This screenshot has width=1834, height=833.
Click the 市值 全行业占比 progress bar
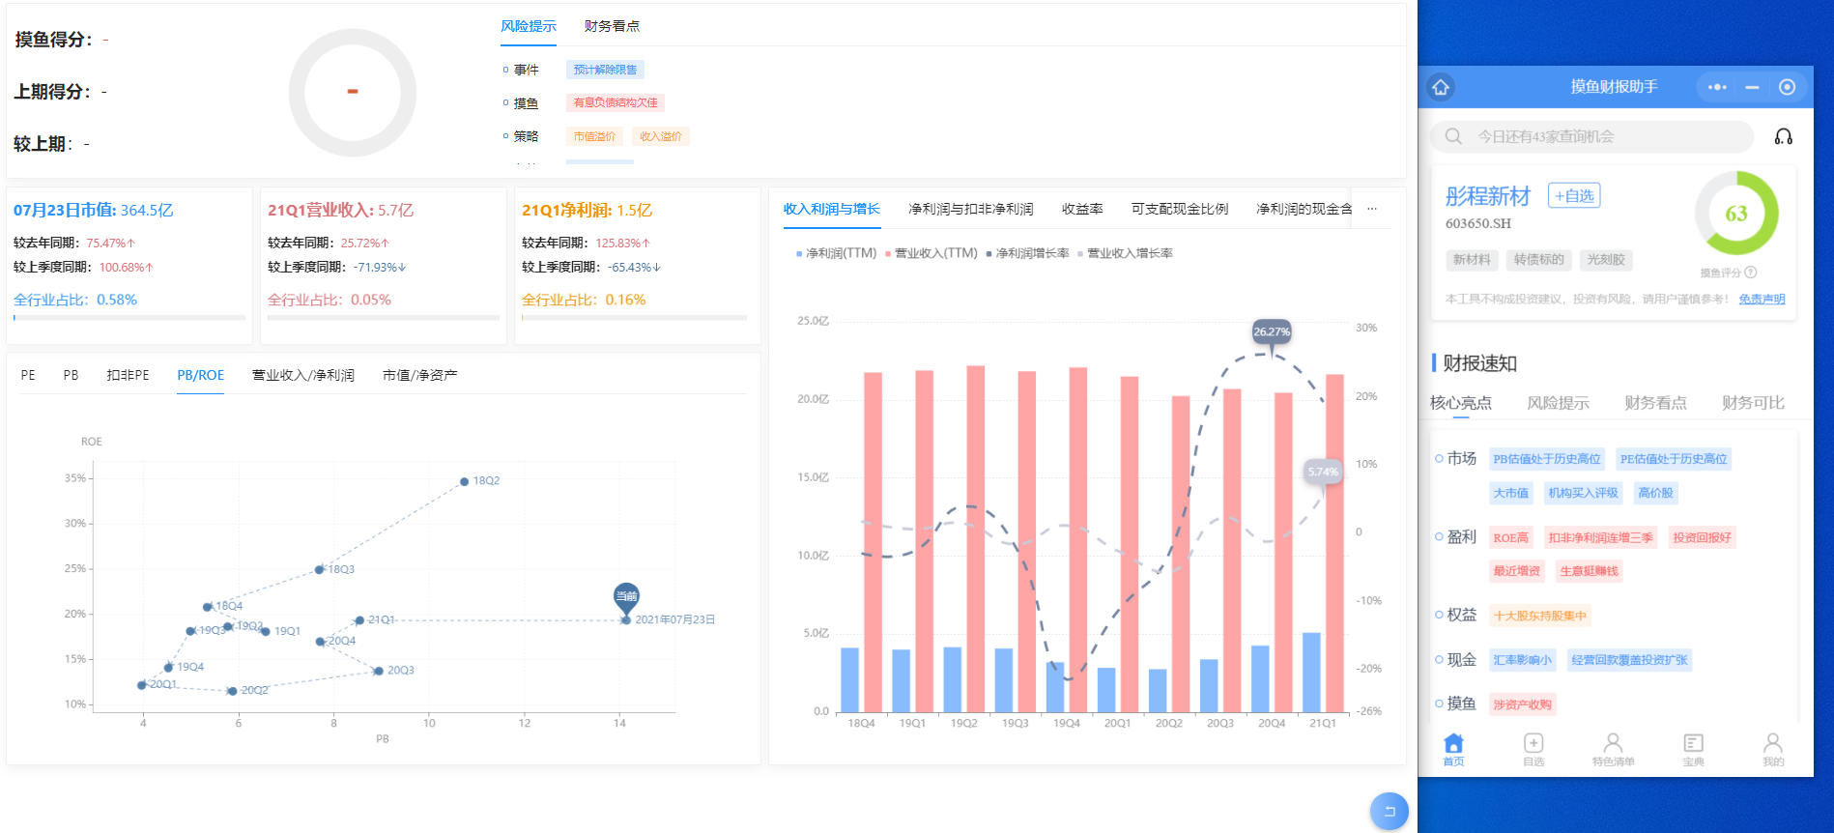129,317
